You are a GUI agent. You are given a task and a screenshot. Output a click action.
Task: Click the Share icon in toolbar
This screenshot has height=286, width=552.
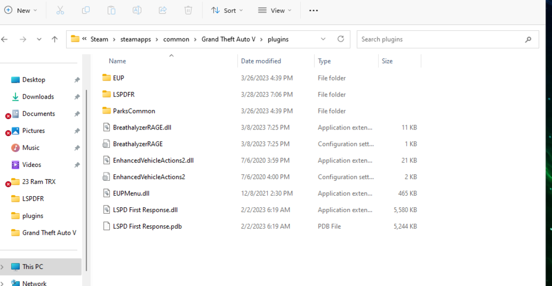163,10
